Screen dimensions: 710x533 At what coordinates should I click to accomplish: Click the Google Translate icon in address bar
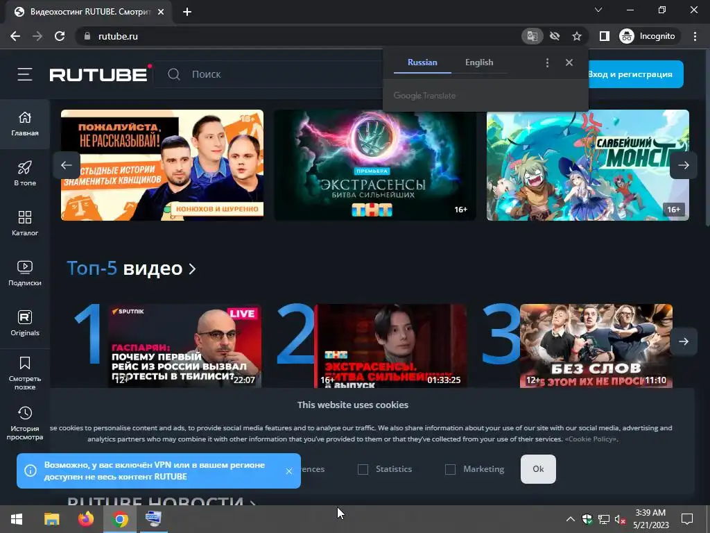coord(532,36)
